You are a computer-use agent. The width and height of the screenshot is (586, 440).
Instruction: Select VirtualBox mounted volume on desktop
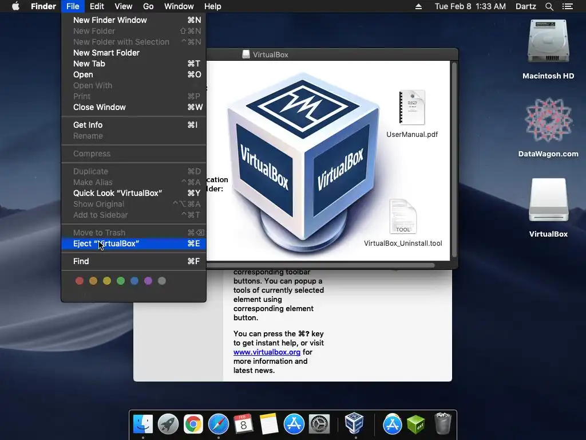[548, 200]
